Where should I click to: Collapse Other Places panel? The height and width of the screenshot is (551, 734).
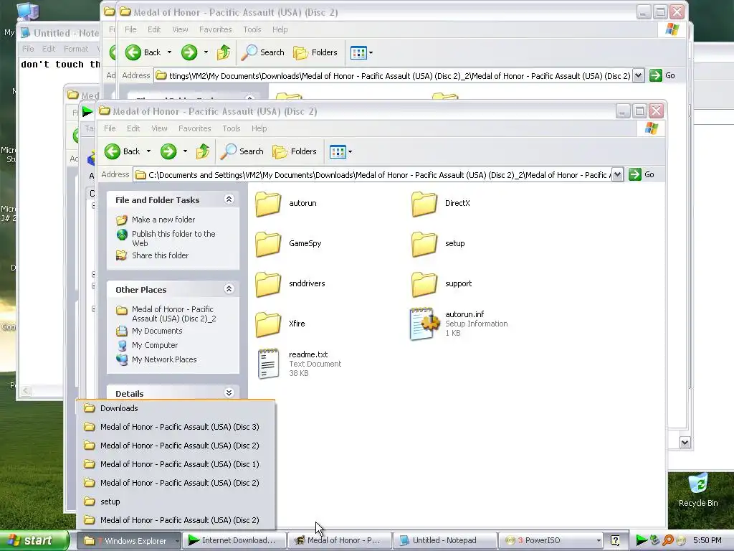(x=229, y=289)
